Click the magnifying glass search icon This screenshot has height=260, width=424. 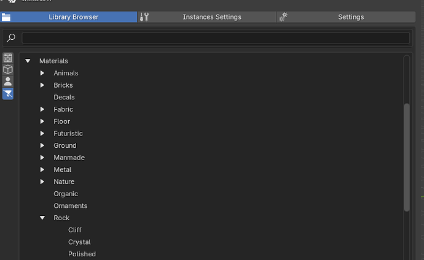click(x=11, y=38)
